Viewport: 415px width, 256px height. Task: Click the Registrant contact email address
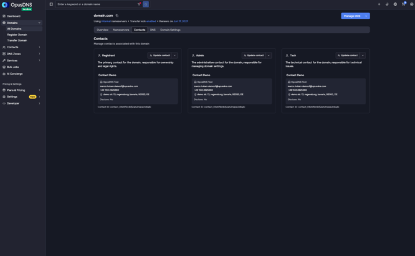pyautogui.click(x=119, y=87)
